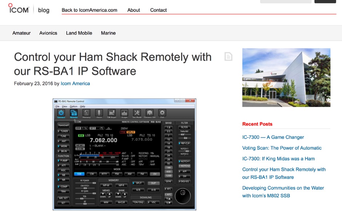The height and width of the screenshot is (212, 342).
Task: Select the Remote icon in the toolbar
Action: [x=73, y=113]
